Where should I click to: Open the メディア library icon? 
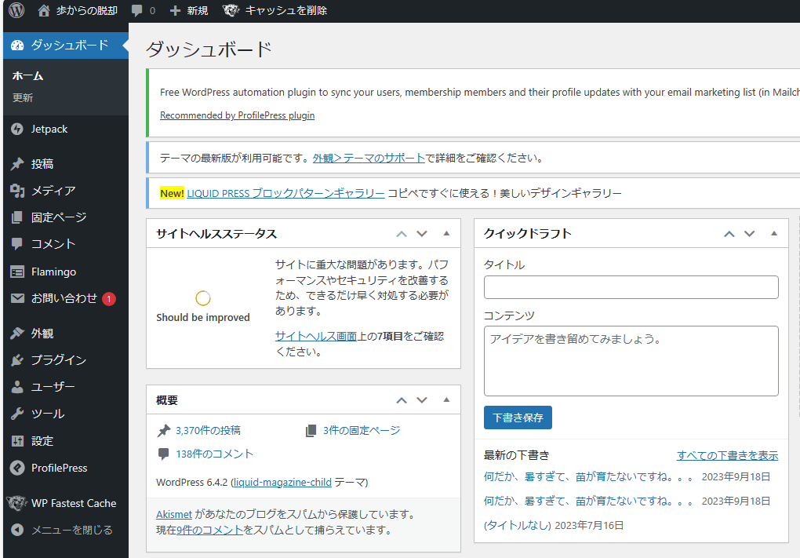click(x=17, y=190)
